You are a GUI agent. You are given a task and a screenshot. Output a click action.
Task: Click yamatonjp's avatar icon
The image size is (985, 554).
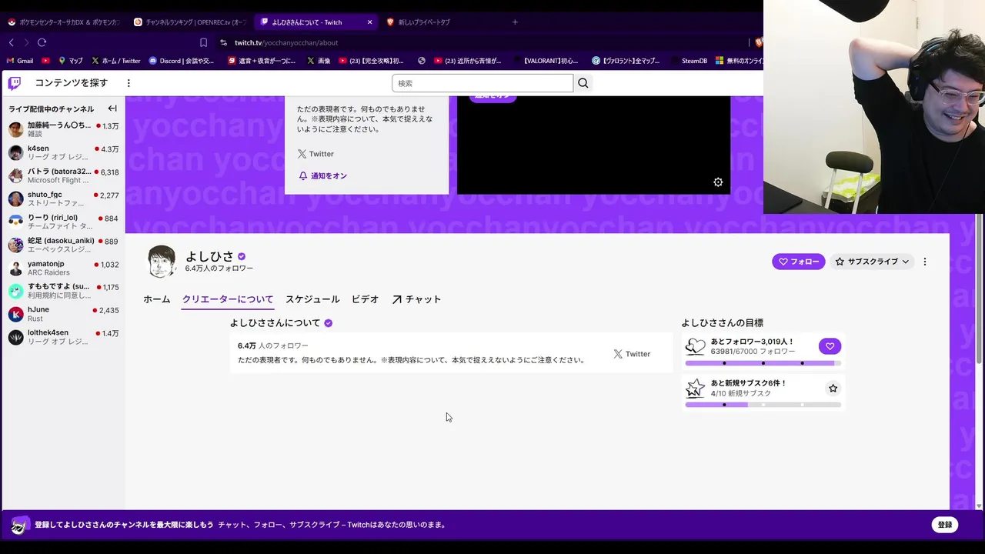point(15,268)
